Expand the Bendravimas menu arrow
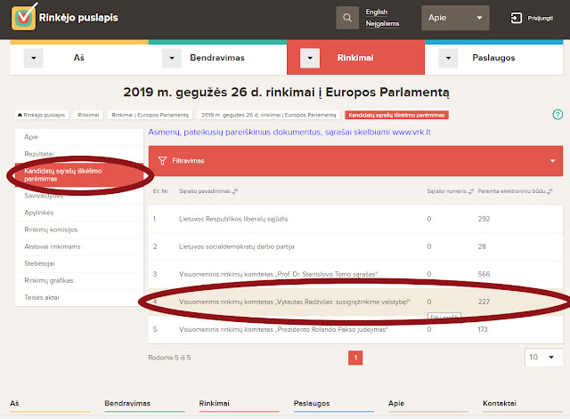 tap(172, 58)
